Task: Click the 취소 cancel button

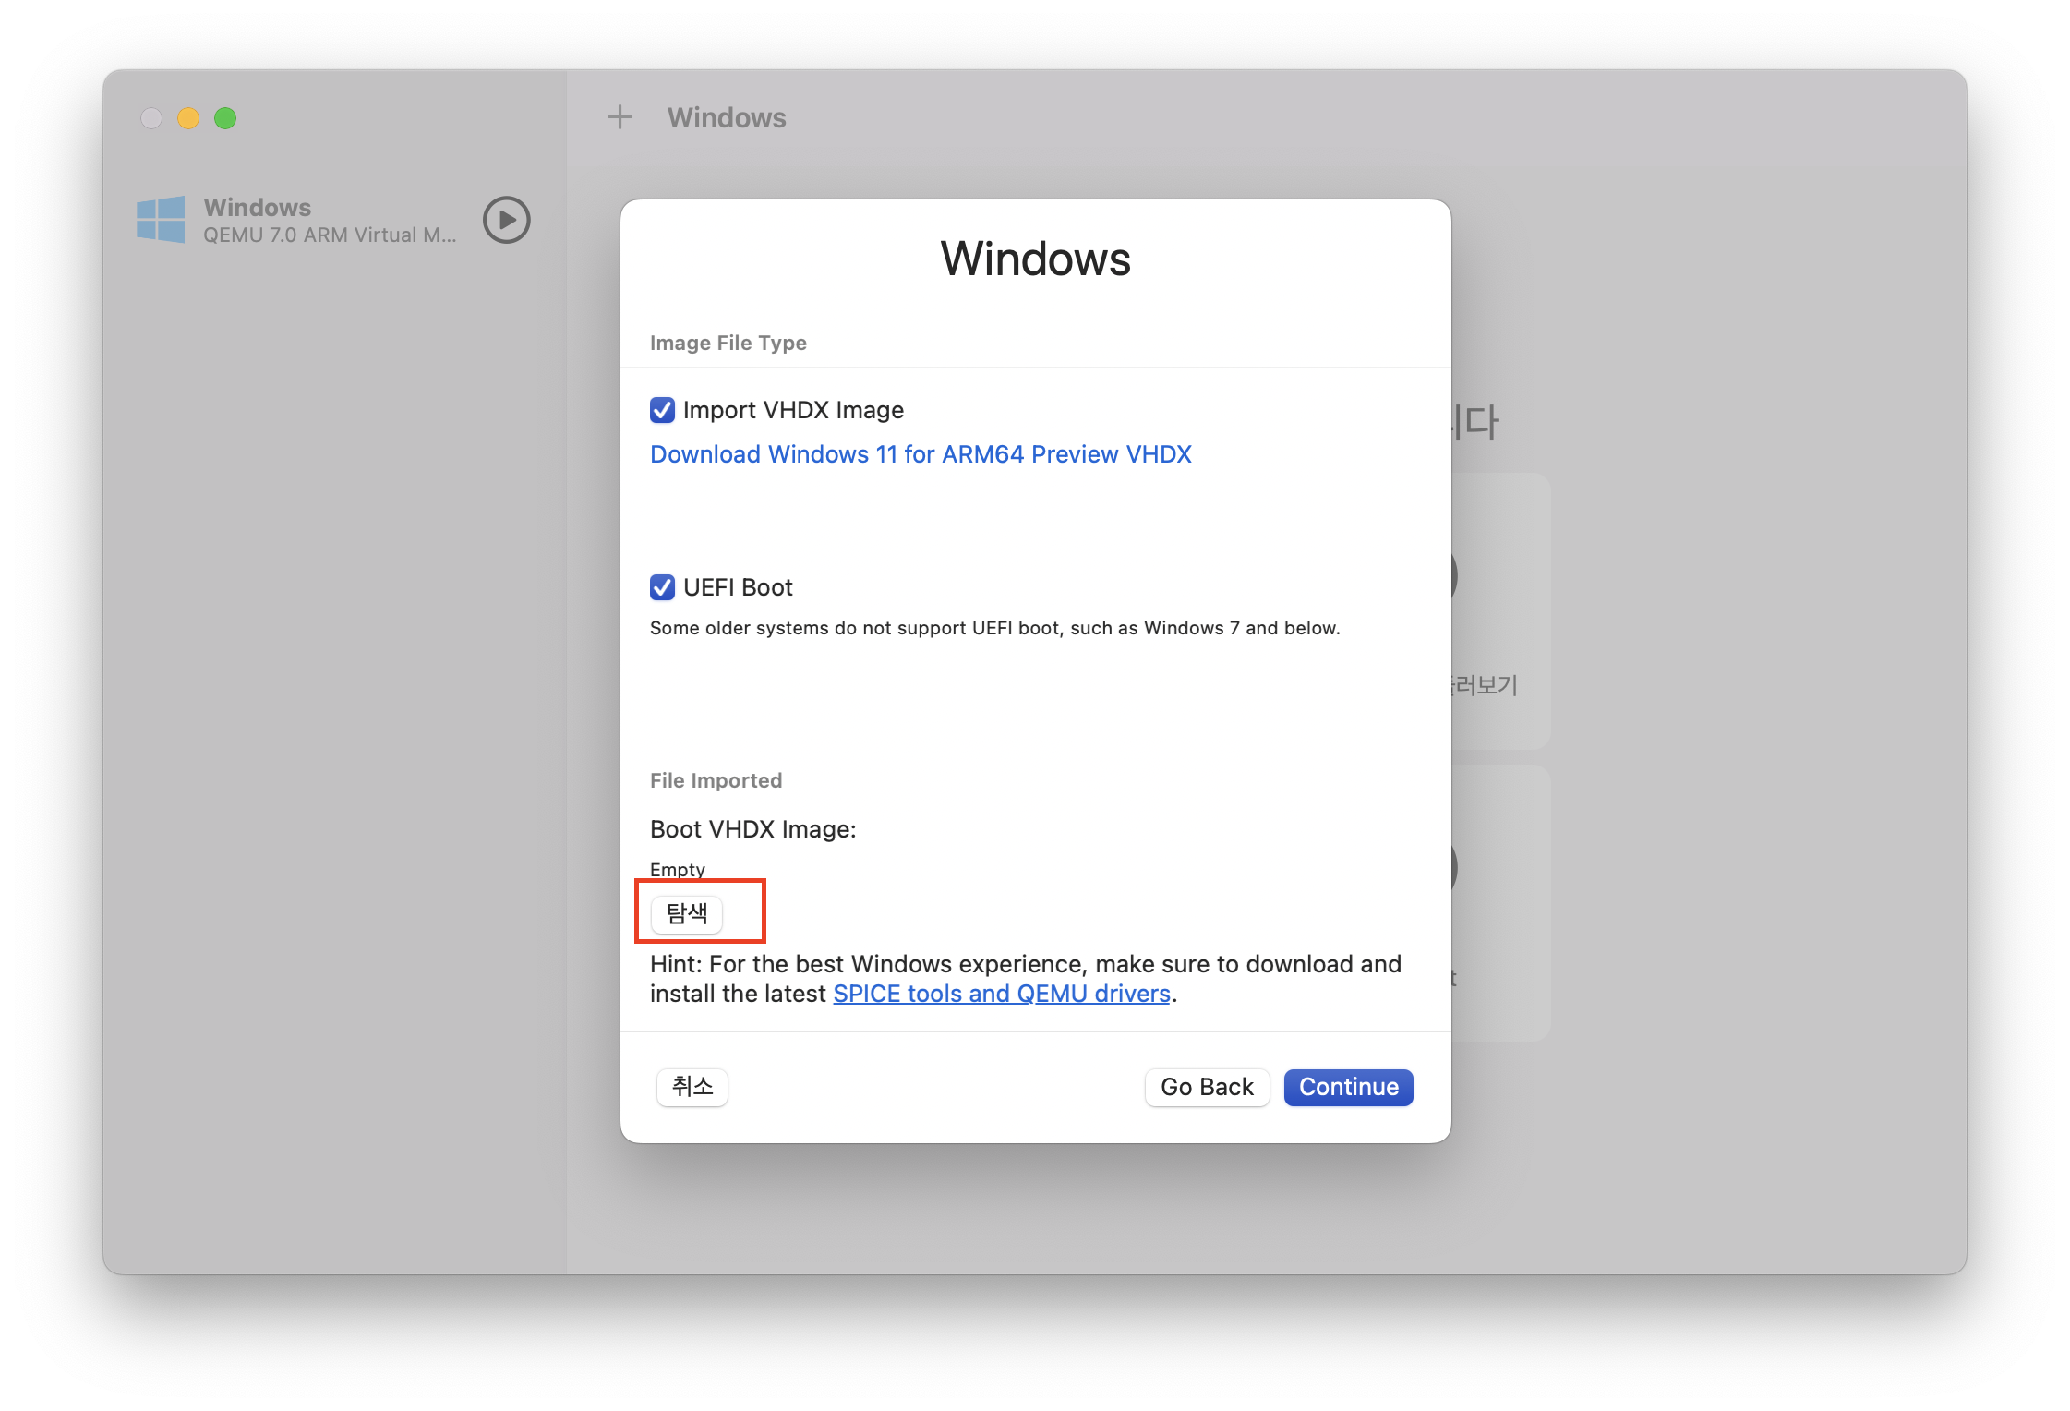Action: coord(692,1087)
